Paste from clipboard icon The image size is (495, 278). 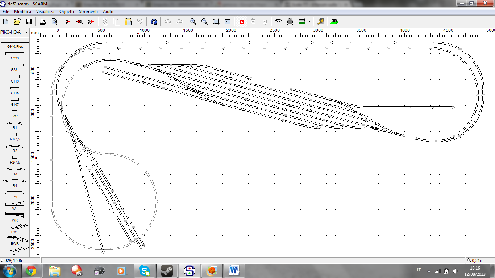click(128, 22)
